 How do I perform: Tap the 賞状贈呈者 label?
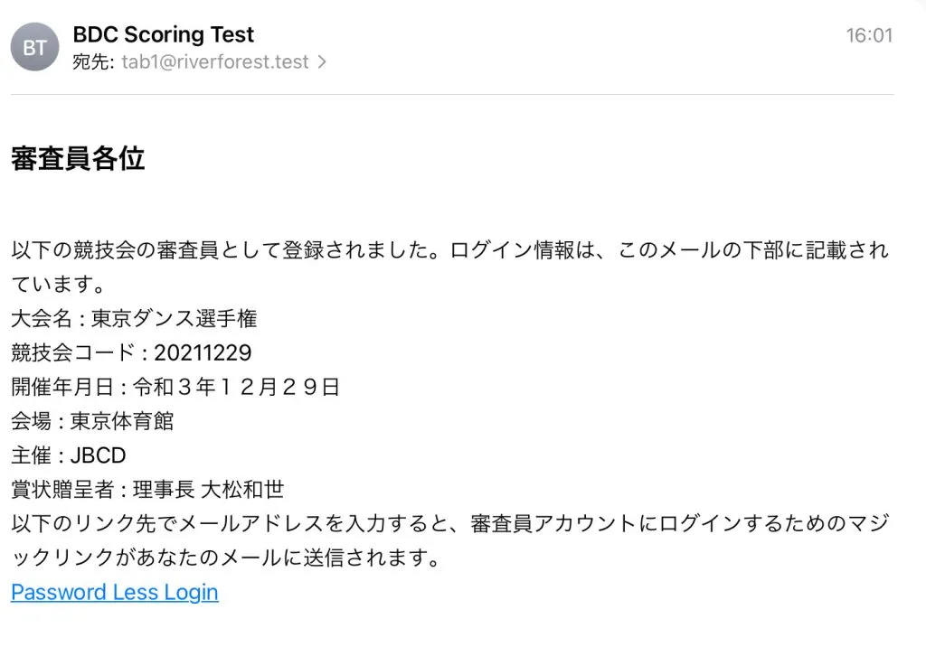coord(61,490)
